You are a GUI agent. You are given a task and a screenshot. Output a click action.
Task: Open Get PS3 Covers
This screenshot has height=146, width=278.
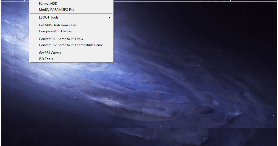click(x=71, y=53)
